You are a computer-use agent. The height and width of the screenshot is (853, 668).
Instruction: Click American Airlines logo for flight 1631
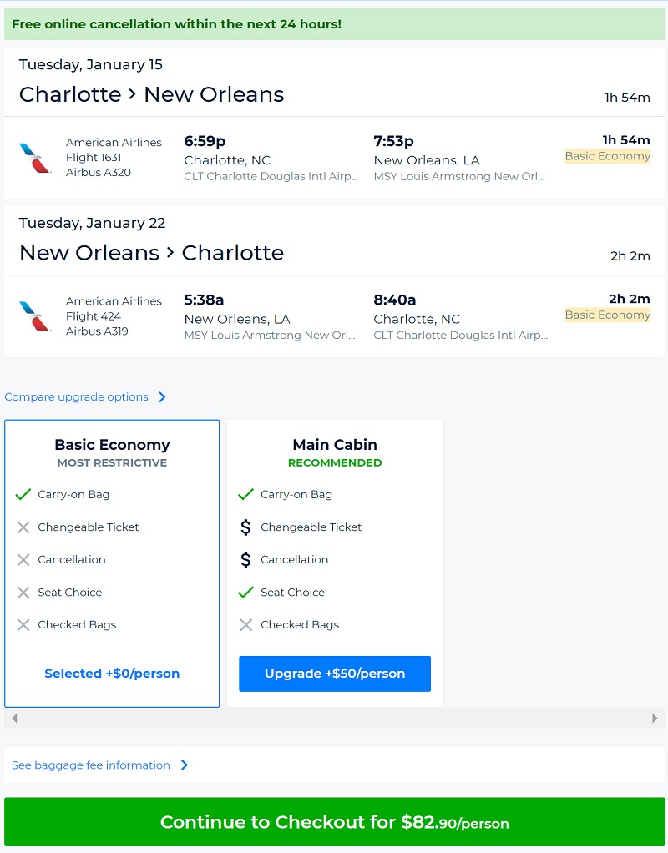[35, 158]
